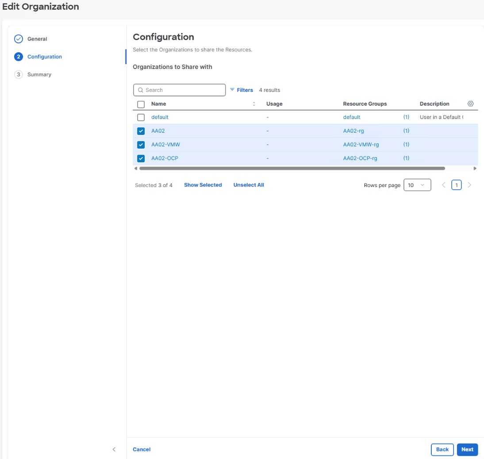
Task: Click the 'Selected 3 of 4' text
Action: [154, 185]
